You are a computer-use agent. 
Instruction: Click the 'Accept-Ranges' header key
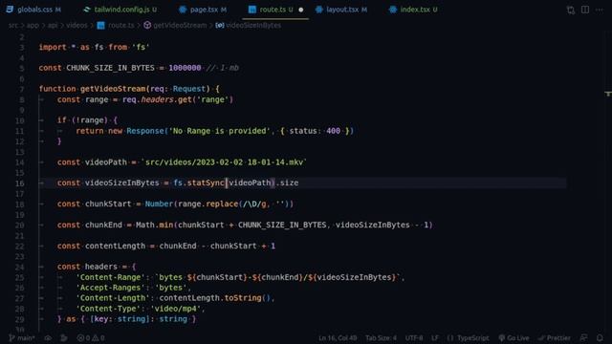coord(111,288)
